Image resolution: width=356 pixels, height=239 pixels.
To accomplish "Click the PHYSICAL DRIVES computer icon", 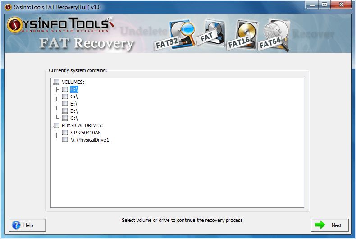I will pyautogui.click(x=56, y=125).
